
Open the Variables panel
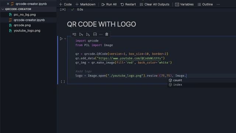pos(184,4)
